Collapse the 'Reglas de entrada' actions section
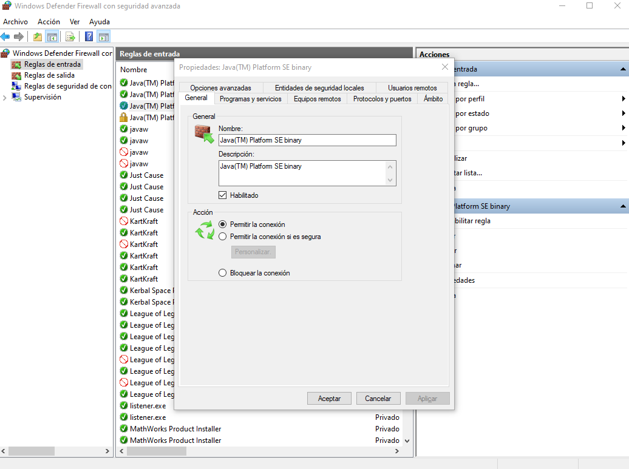 coord(623,70)
